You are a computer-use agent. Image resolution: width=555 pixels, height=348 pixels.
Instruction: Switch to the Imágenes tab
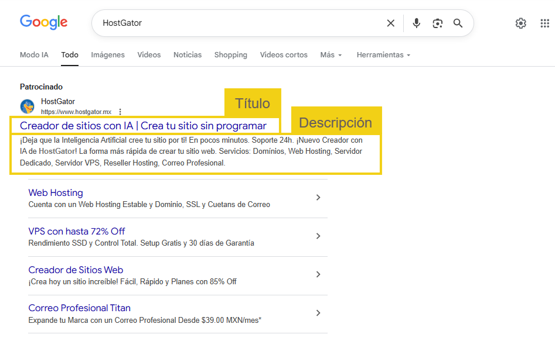(108, 55)
